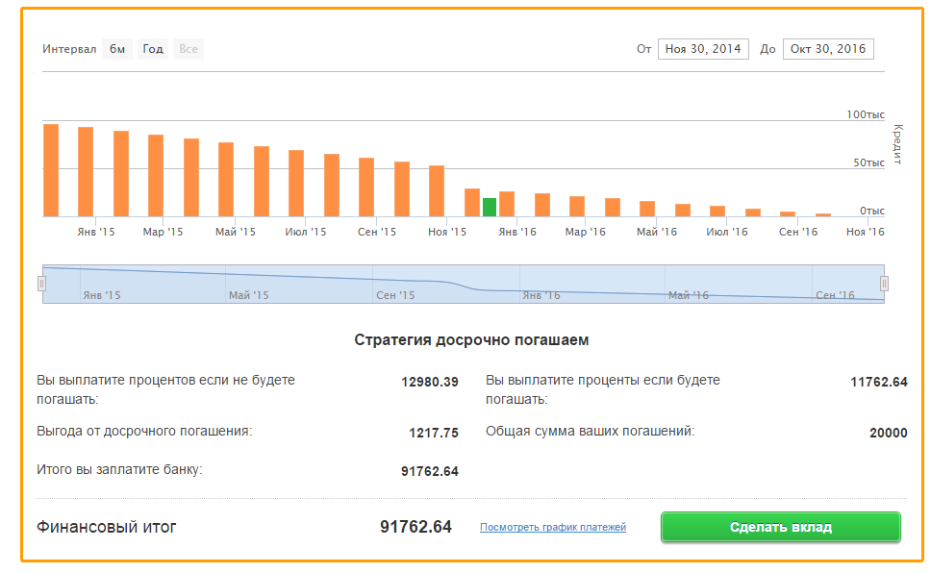Click the orange bar right of green bar

tap(507, 204)
